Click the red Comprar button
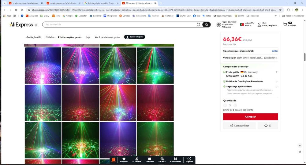Viewport: 306px width, 165px height. (251, 117)
